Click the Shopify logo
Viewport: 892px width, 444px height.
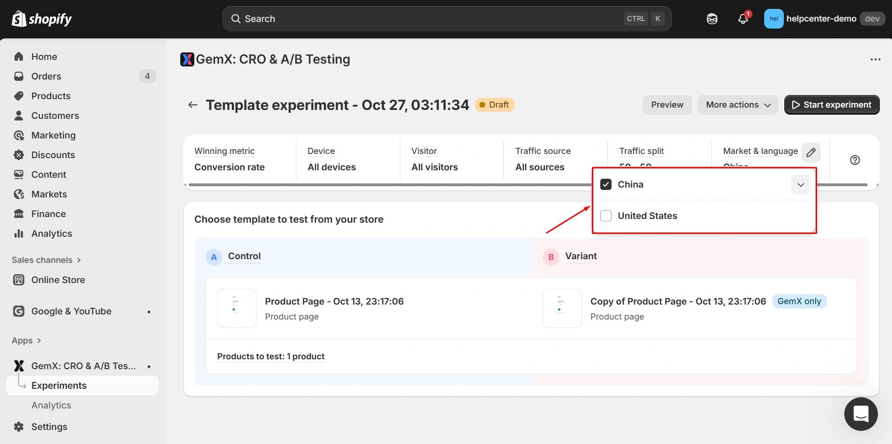tap(42, 19)
